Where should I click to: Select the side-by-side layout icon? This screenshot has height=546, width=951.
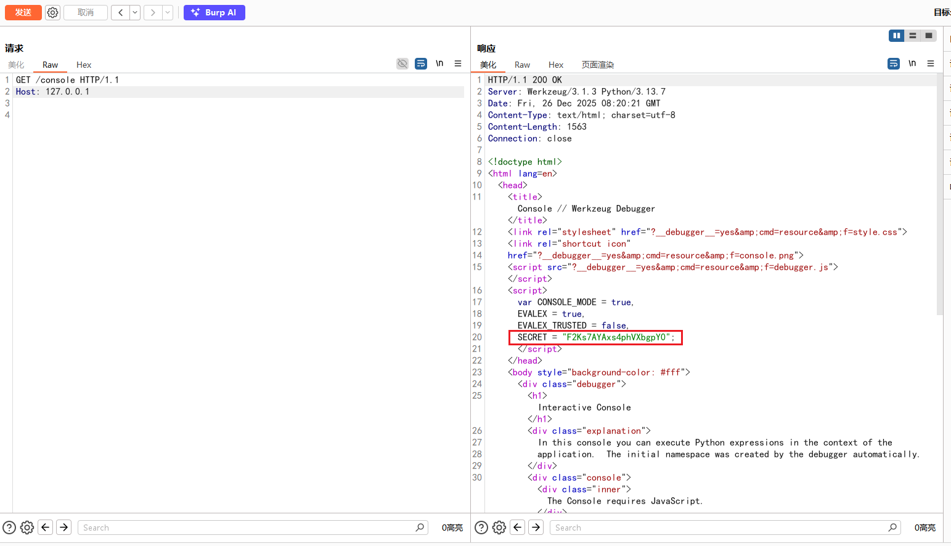pos(896,36)
